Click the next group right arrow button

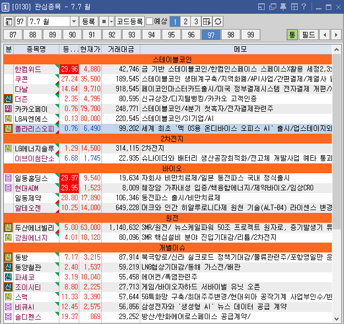336,35
